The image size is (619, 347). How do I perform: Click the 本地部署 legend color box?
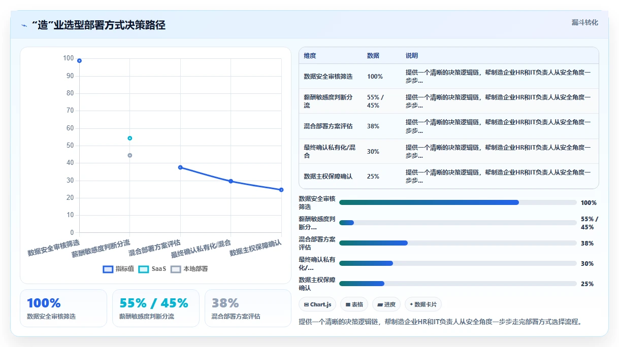[x=176, y=269]
